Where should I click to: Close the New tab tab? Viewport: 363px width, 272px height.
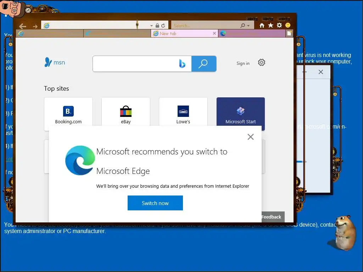click(x=214, y=34)
